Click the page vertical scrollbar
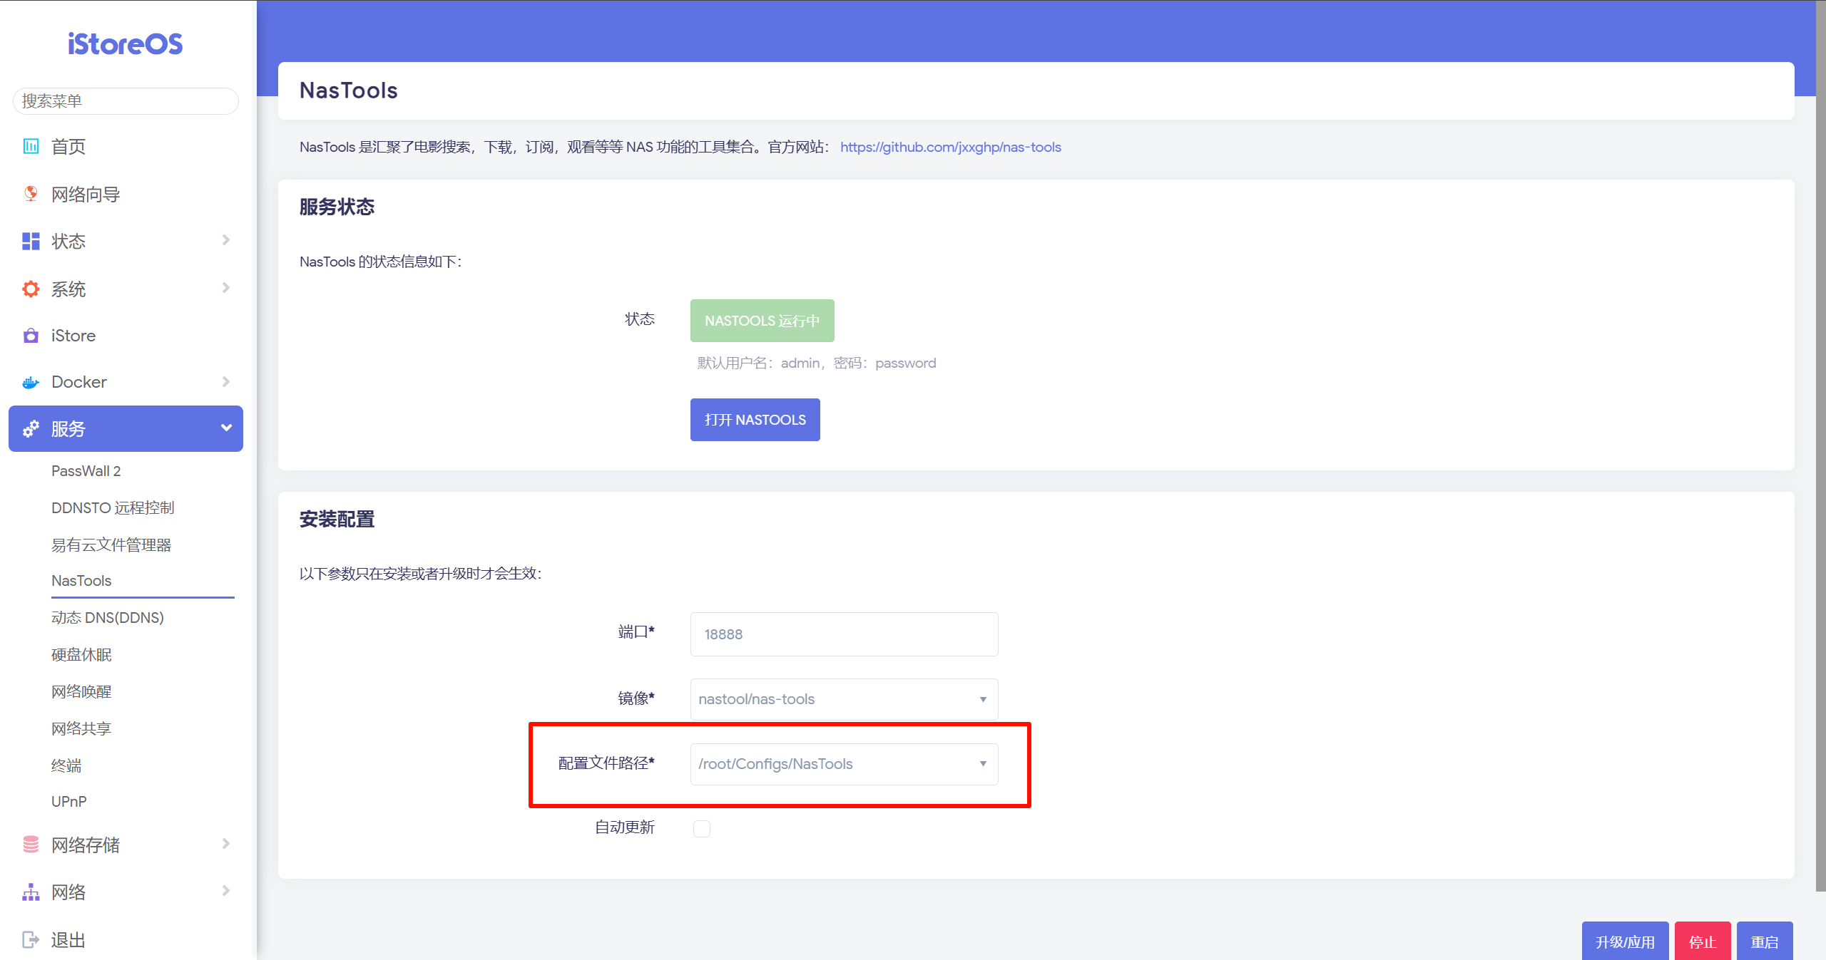This screenshot has height=960, width=1826. coord(1820,445)
